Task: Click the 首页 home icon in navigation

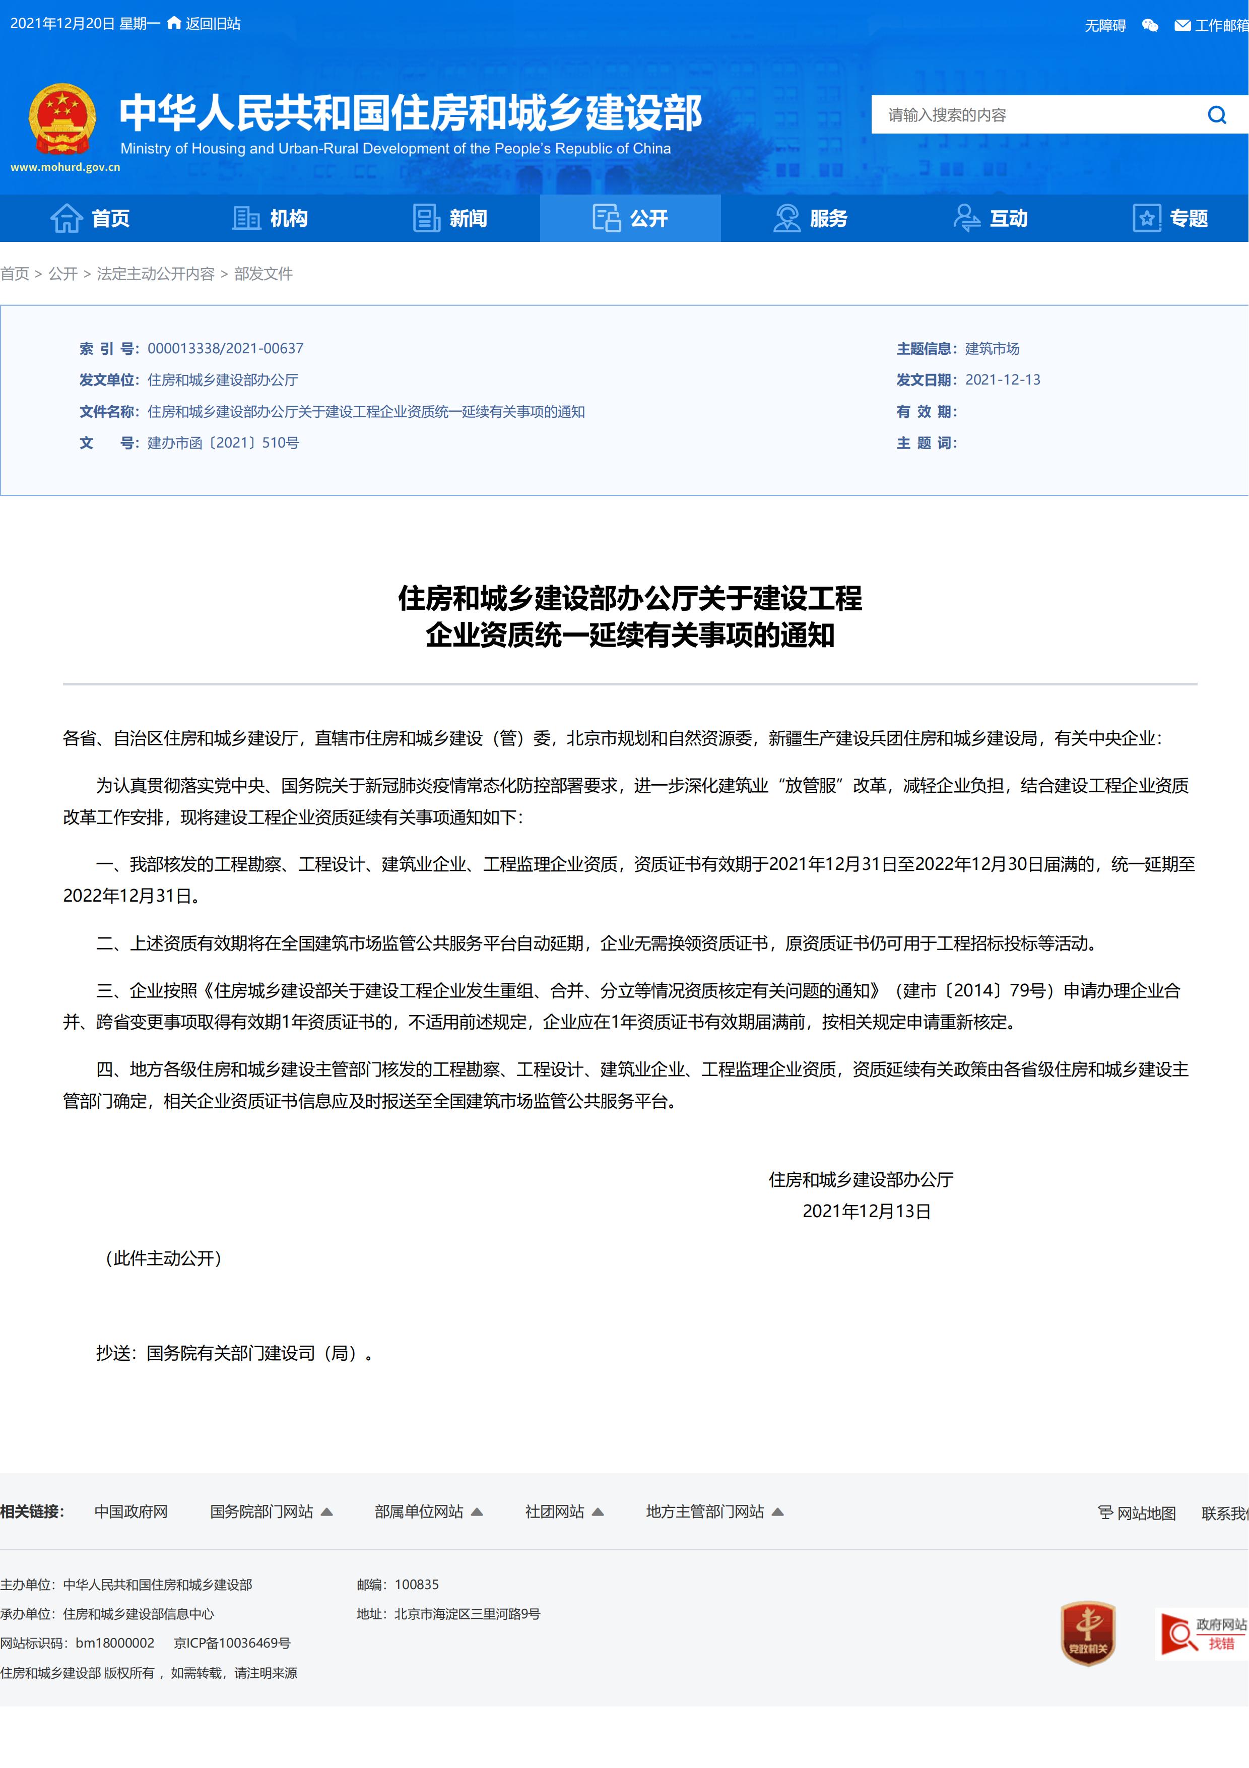Action: tap(66, 218)
